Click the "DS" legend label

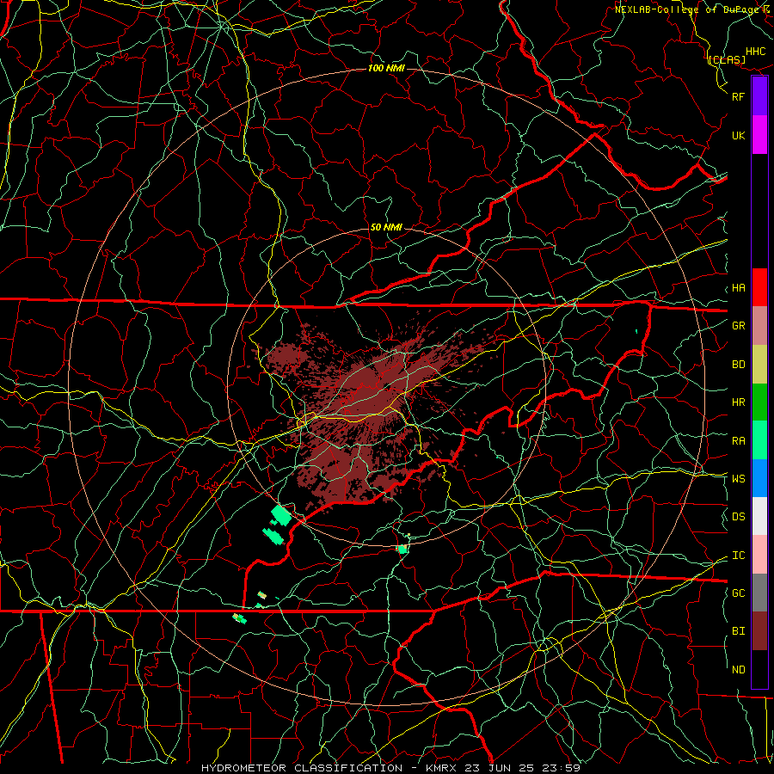[738, 517]
